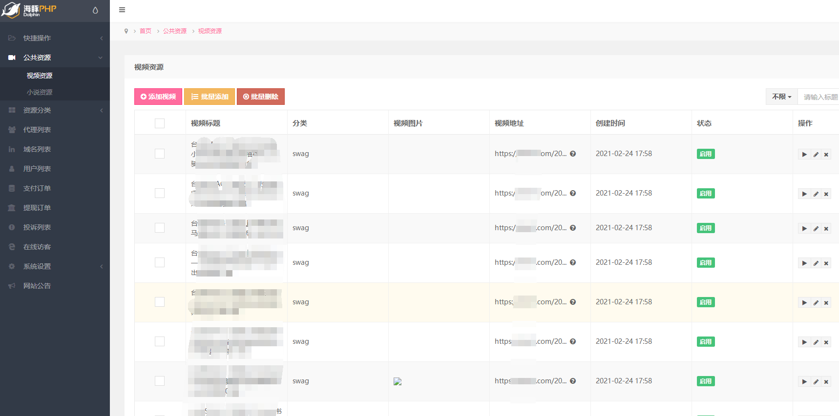
Task: Play the fifth row's highlighted video
Action: tap(804, 303)
